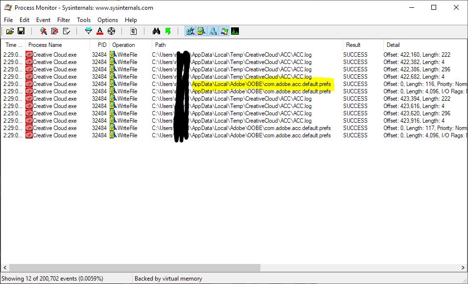Click the binoculars Find icon
Viewport: 468px width, 284px height.
coord(156,31)
